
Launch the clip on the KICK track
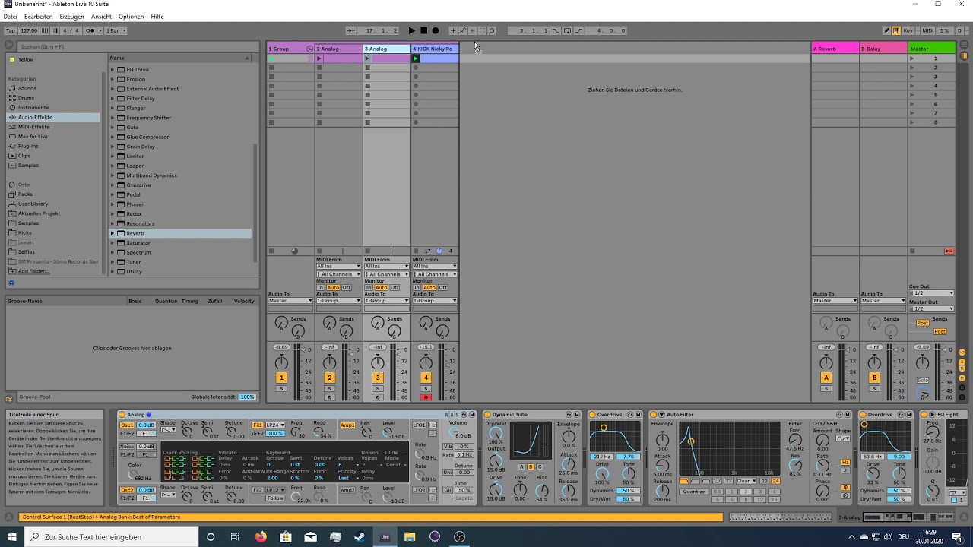pyautogui.click(x=416, y=58)
